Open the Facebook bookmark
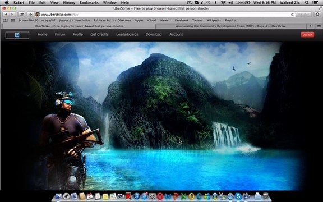This screenshot has width=323, height=202. click(182, 20)
